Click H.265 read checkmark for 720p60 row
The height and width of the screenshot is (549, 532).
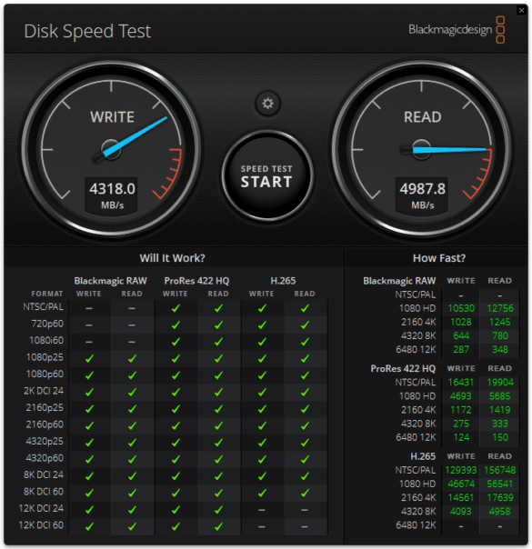pos(305,324)
